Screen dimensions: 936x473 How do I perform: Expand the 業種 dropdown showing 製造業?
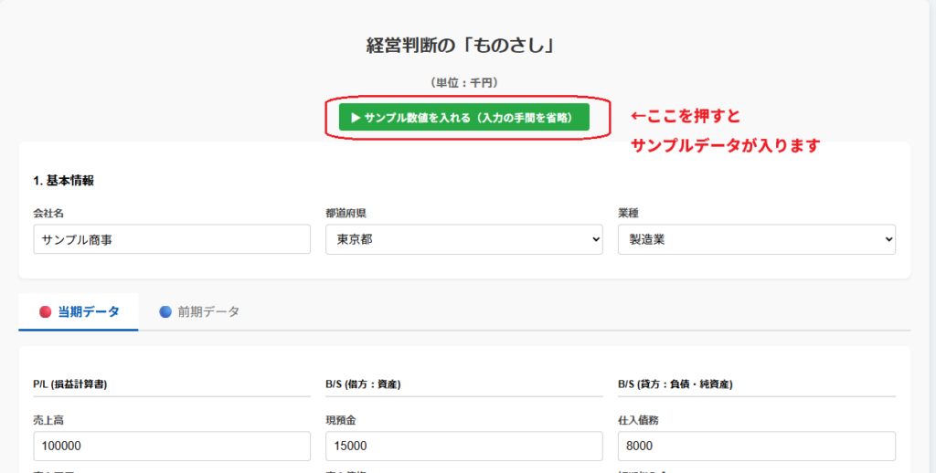[756, 240]
